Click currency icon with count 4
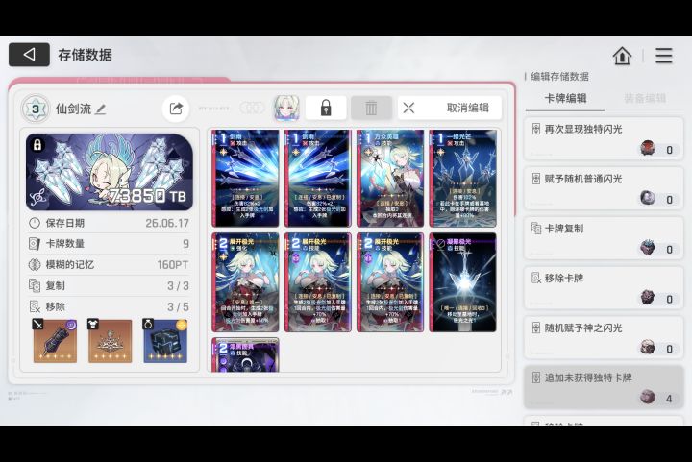The width and height of the screenshot is (692, 462). click(648, 397)
